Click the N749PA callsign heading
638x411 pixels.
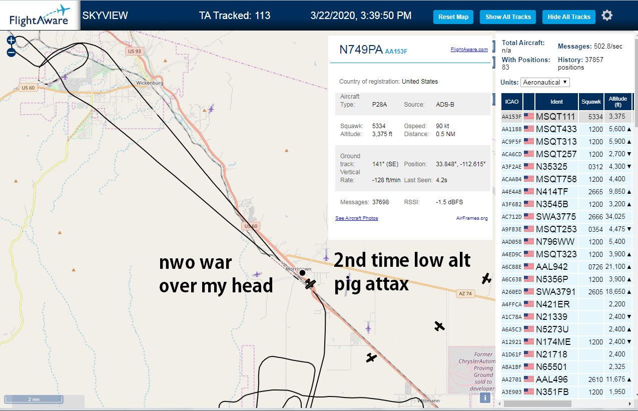[x=361, y=50]
